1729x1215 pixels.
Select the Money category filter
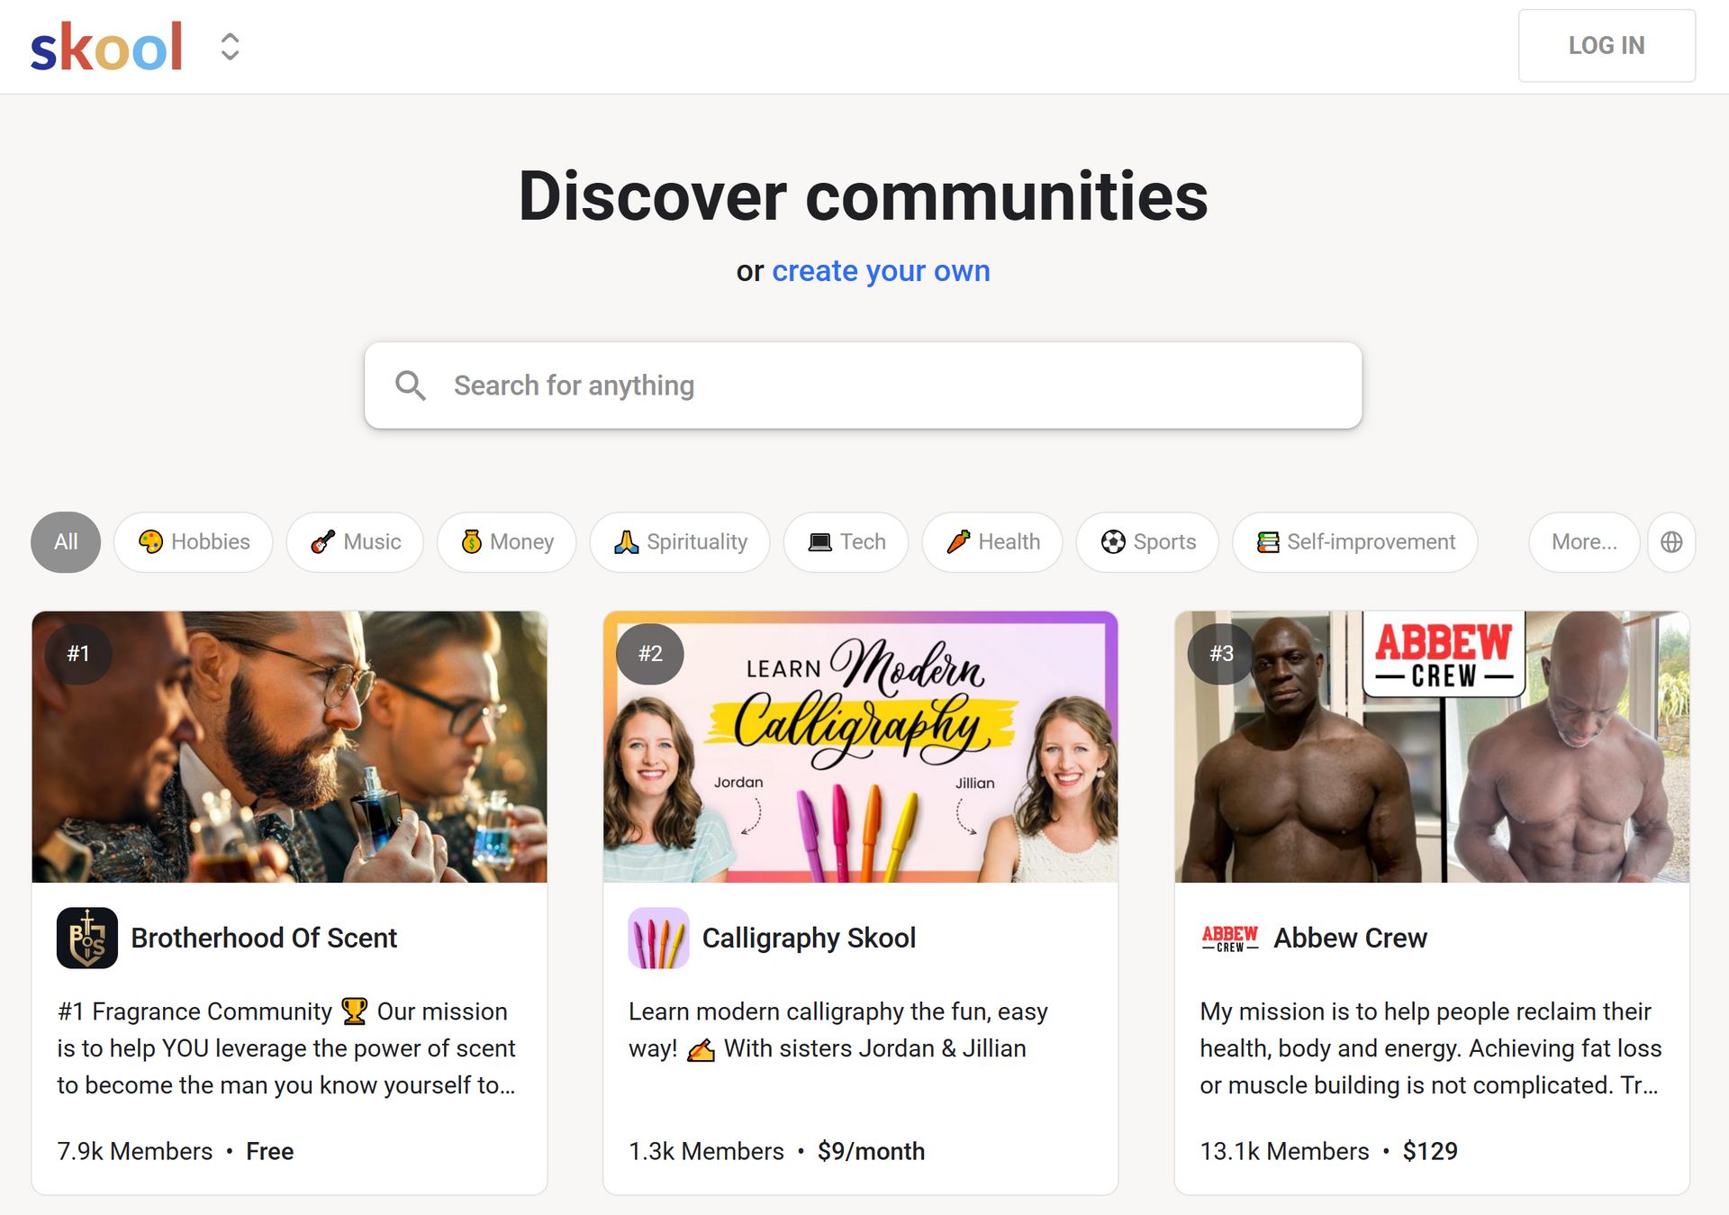click(506, 542)
